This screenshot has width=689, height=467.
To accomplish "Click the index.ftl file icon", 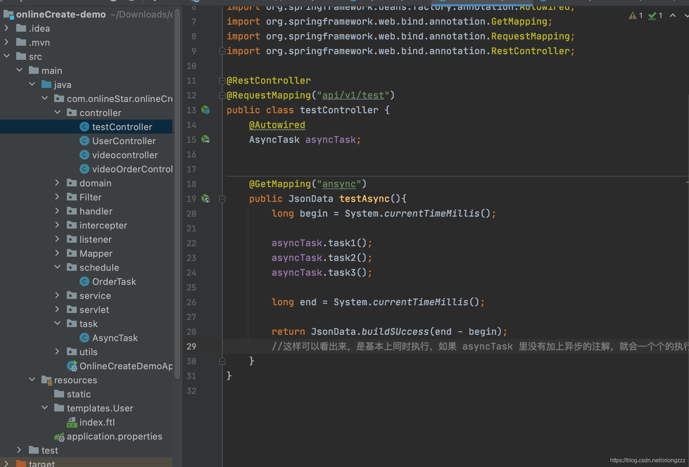I will [72, 422].
